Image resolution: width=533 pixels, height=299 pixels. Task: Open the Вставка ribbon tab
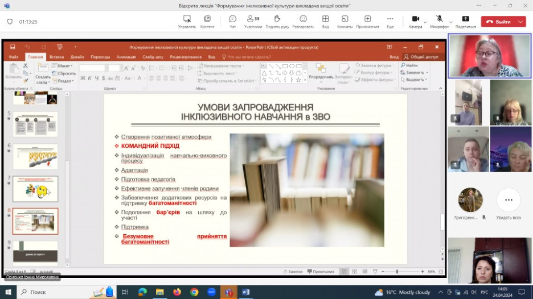tap(56, 57)
